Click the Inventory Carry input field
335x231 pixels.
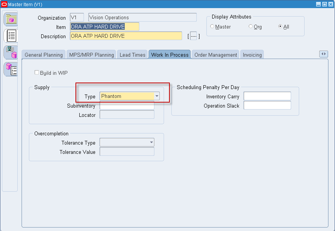pyautogui.click(x=267, y=96)
